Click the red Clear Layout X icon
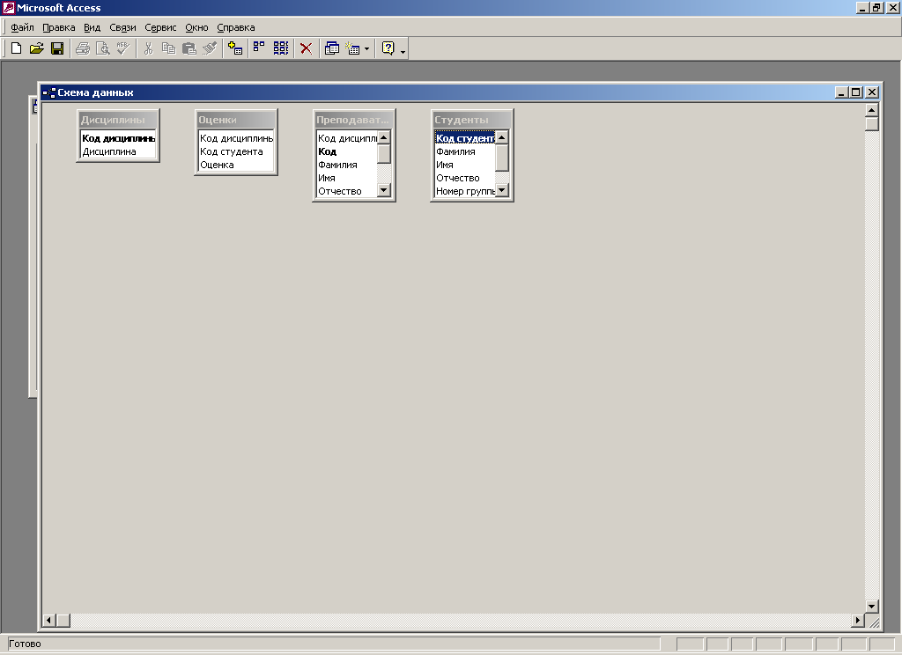This screenshot has width=902, height=655. tap(306, 48)
